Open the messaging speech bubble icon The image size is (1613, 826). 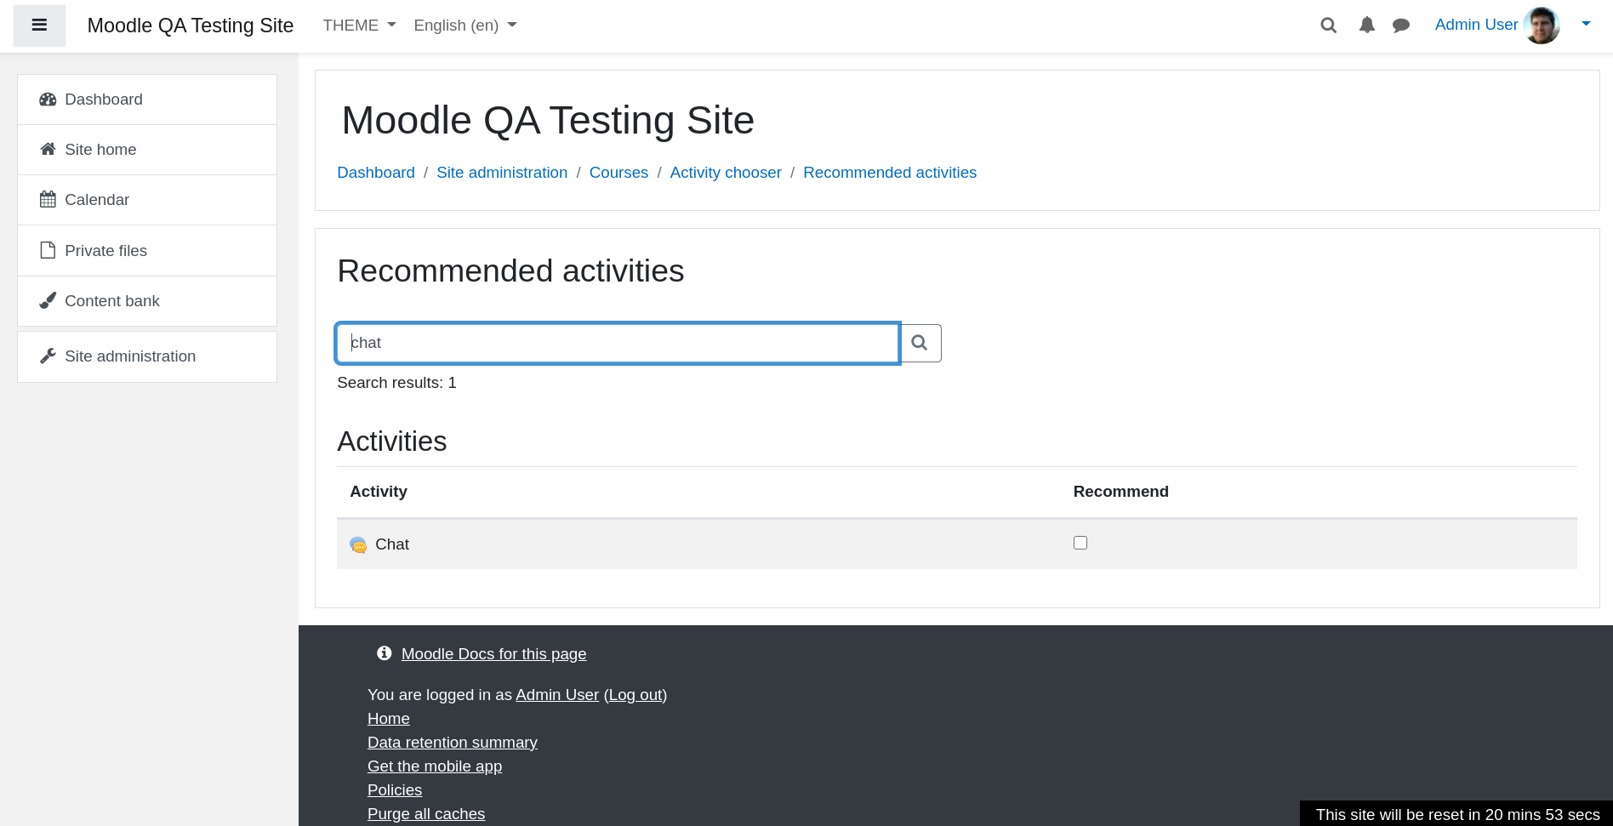click(1401, 26)
